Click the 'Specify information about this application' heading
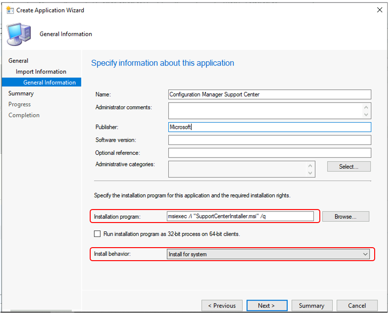 click(x=163, y=63)
